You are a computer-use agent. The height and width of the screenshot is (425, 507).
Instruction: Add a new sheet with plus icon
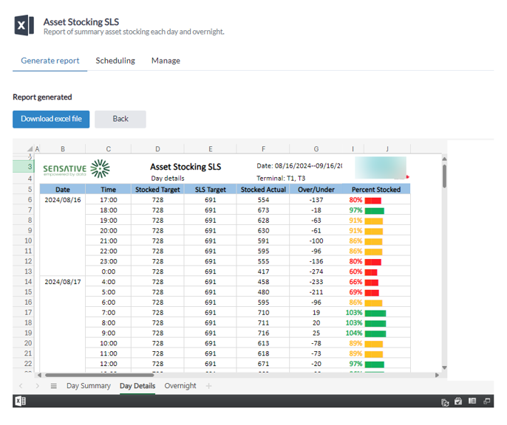209,386
